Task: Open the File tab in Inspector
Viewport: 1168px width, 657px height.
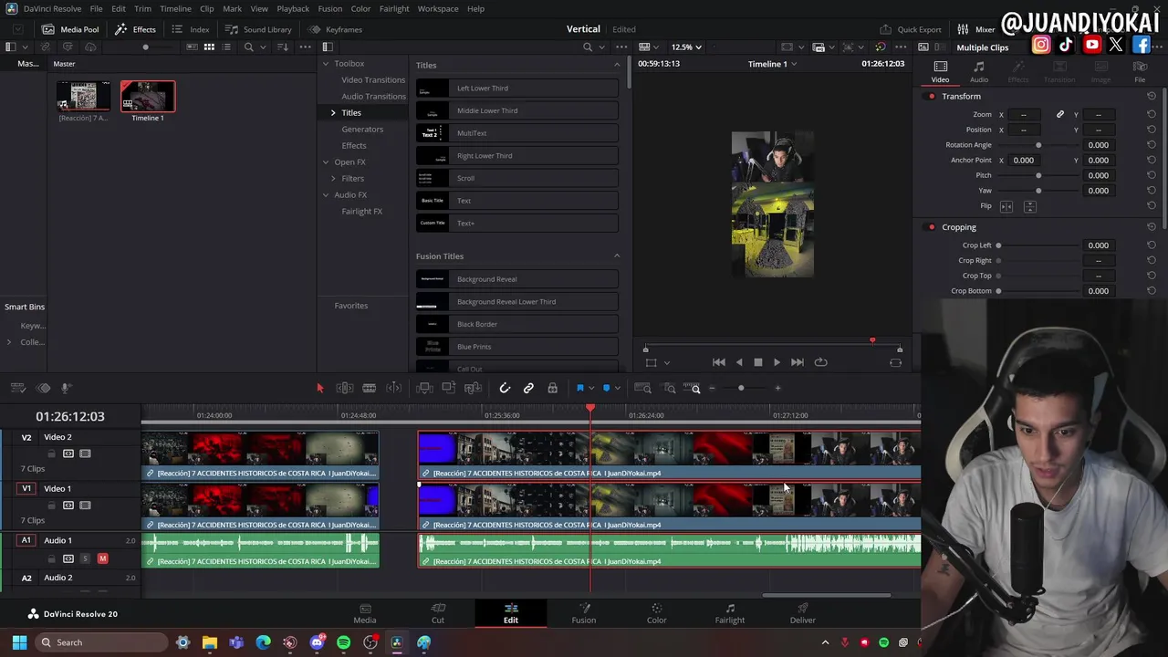Action: [1140, 71]
